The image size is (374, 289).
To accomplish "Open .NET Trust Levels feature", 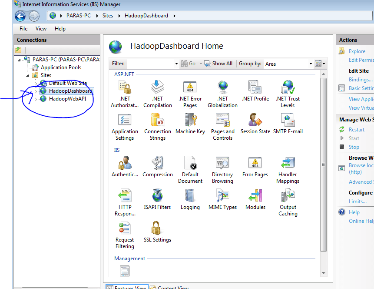I will (288, 94).
